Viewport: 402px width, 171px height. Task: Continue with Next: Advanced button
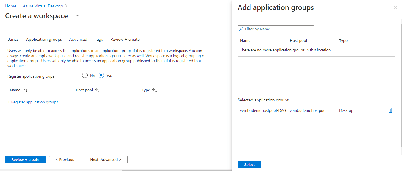(x=106, y=160)
